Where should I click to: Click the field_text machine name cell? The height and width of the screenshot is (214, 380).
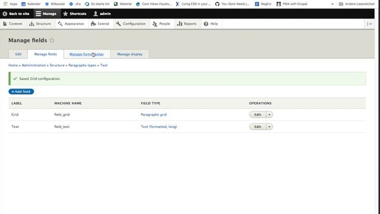click(x=62, y=127)
